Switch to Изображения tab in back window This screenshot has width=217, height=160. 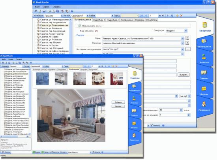(x=127, y=20)
